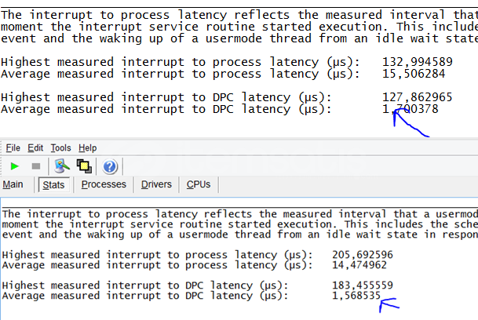
Task: View the CPUs tab
Action: (199, 184)
